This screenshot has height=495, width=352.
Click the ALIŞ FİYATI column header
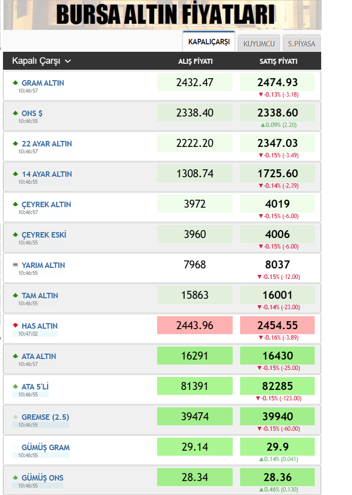(x=195, y=61)
